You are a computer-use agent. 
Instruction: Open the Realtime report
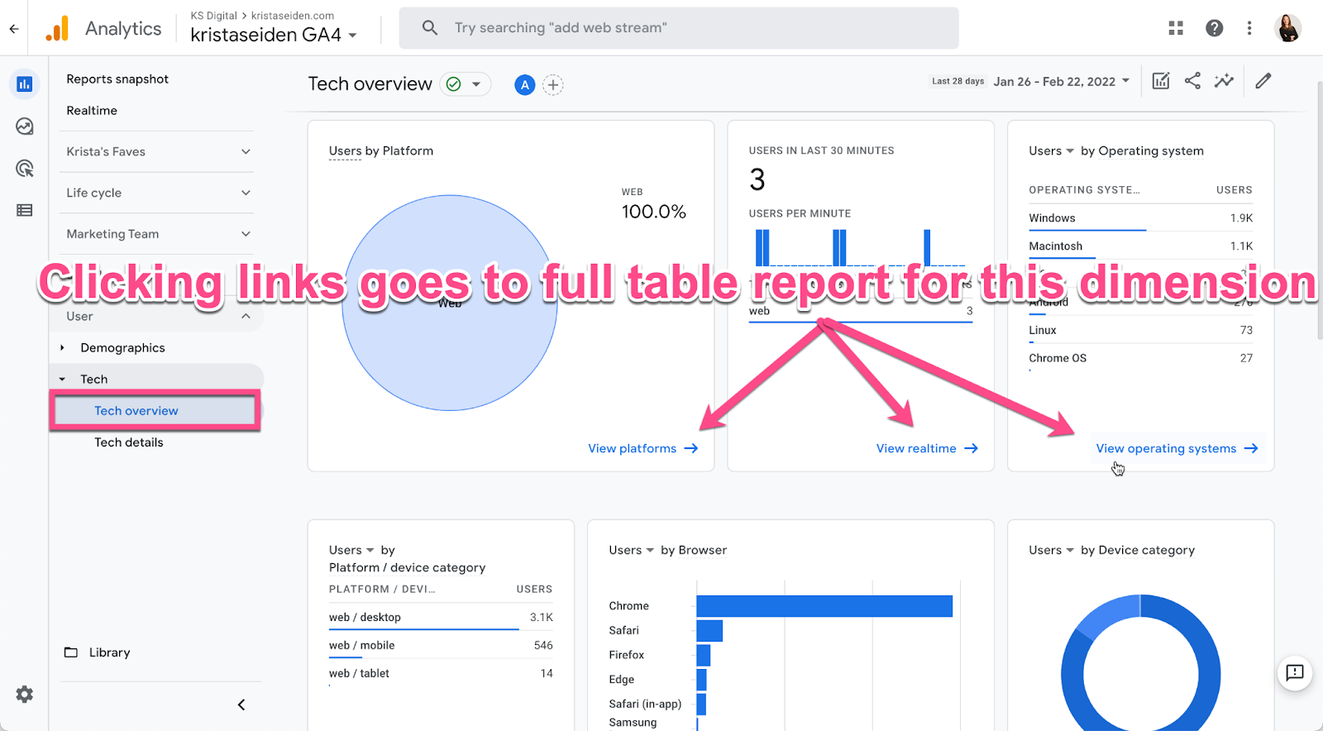(x=92, y=110)
